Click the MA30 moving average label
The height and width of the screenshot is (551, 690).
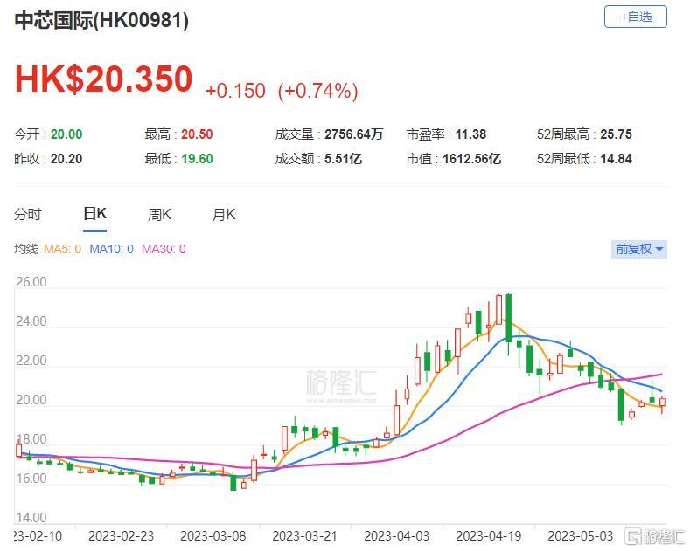coord(164,249)
